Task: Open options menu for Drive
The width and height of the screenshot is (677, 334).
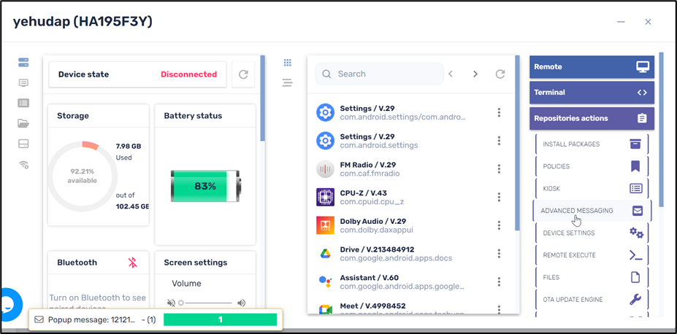Action: tap(499, 253)
